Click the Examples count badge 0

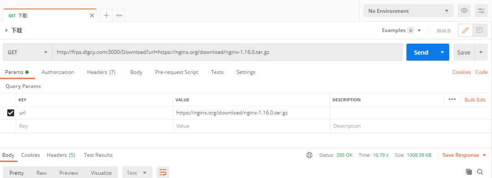click(x=410, y=31)
